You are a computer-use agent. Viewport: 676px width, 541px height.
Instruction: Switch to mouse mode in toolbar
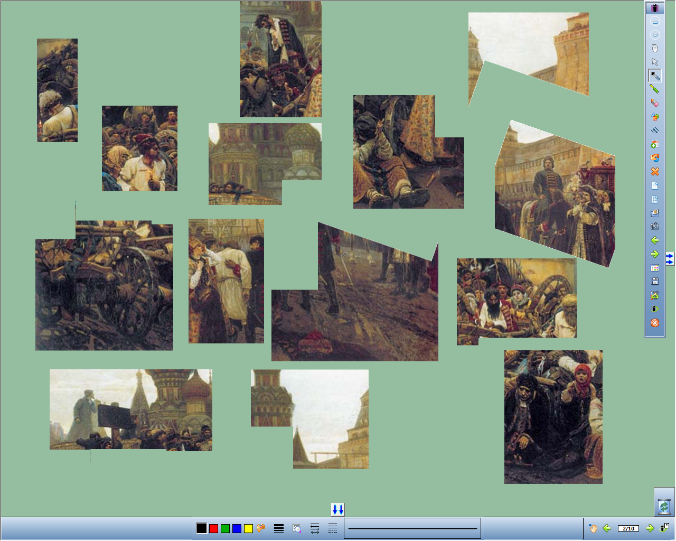[x=655, y=49]
